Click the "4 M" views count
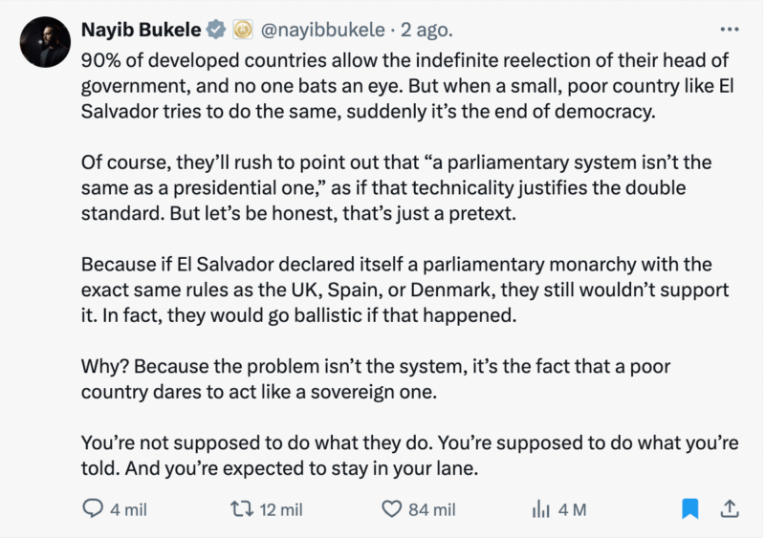Image resolution: width=765 pixels, height=538 pixels. [572, 509]
